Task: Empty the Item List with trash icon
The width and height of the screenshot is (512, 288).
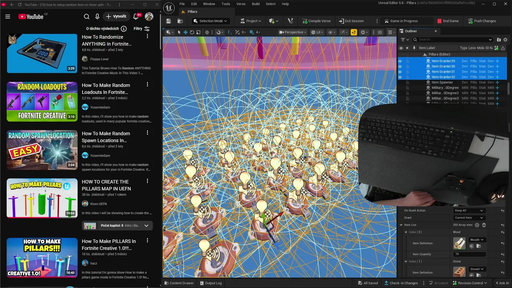Action: (x=484, y=225)
